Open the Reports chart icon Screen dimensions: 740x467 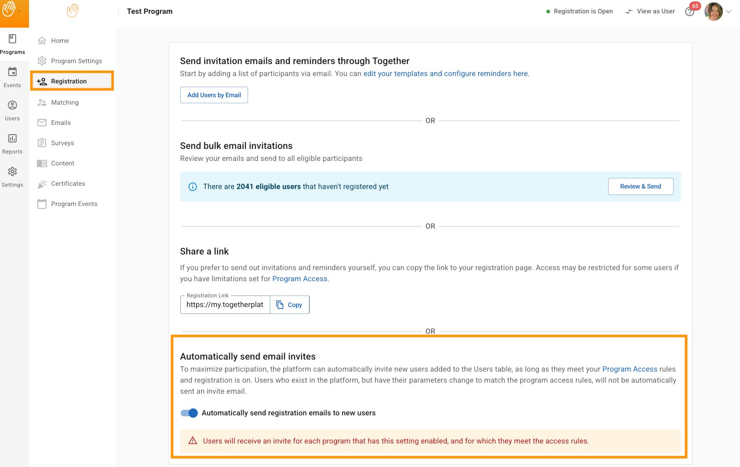[x=12, y=139]
